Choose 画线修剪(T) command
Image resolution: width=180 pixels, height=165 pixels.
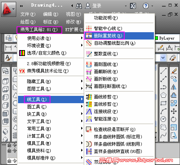119,97
